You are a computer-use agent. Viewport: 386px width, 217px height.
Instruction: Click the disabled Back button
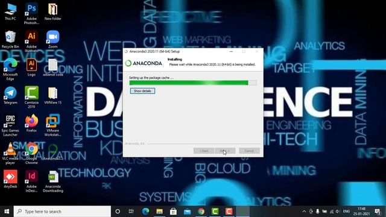click(x=204, y=151)
